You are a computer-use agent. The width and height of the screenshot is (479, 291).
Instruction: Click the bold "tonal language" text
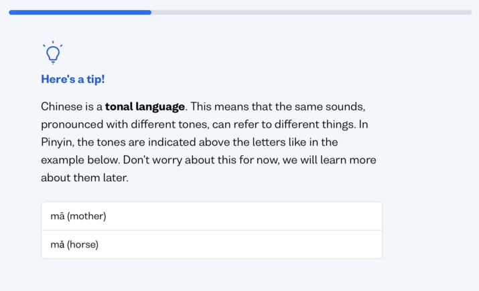click(x=145, y=107)
